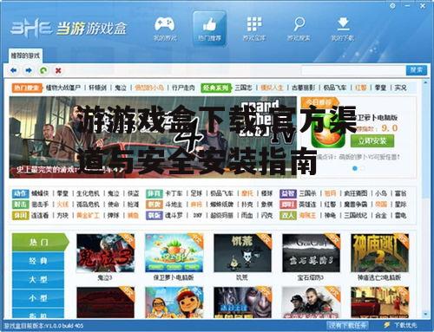Open the 魔兽争霸 game link
This screenshot has height=332, width=434.
pos(355,205)
